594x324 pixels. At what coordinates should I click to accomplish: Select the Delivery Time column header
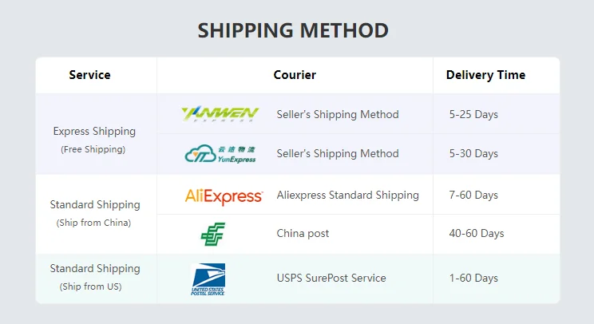point(485,75)
